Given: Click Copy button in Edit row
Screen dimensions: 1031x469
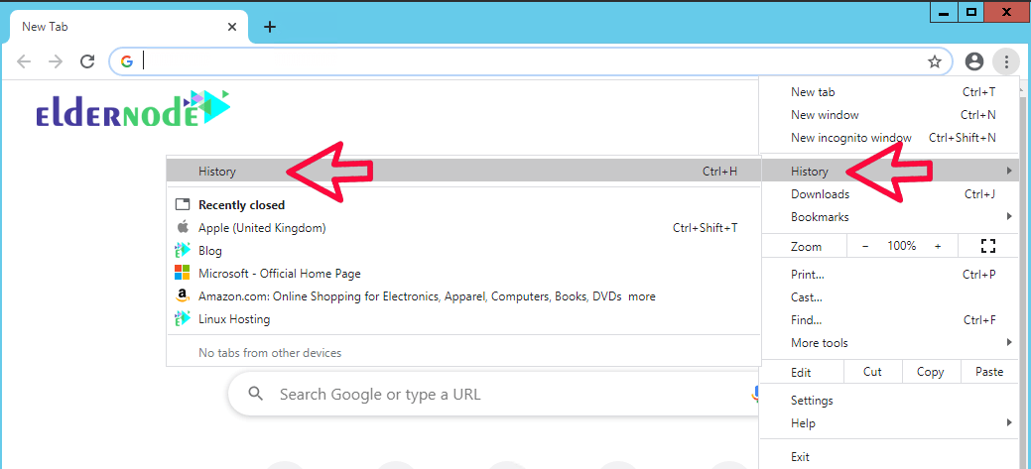Looking at the screenshot, I should (x=931, y=372).
